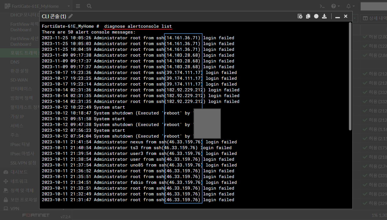Select 가상 IP in the sidebar
Image resolution: width=387 pixels, height=220 pixels.
17,117
